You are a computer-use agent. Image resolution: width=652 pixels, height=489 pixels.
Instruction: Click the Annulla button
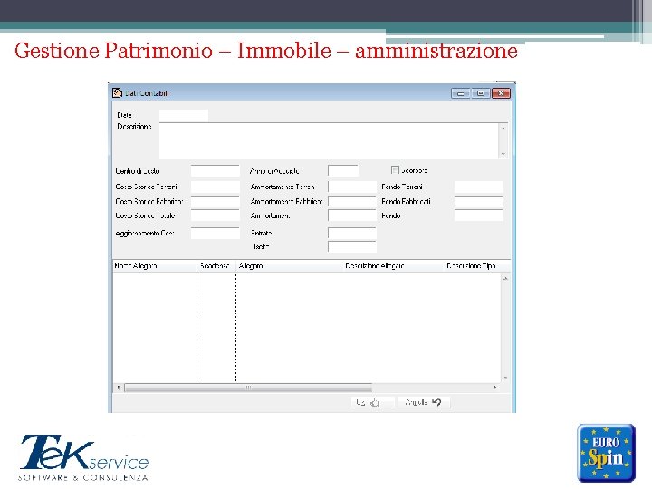424,402
